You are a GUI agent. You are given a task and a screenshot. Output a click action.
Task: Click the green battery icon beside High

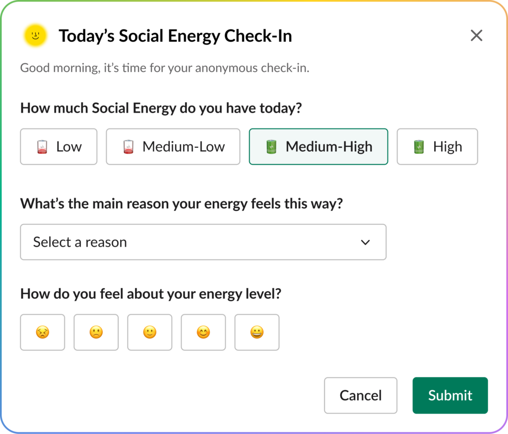[420, 147]
